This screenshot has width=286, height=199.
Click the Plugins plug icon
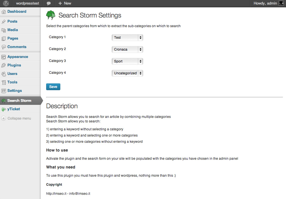(4, 65)
